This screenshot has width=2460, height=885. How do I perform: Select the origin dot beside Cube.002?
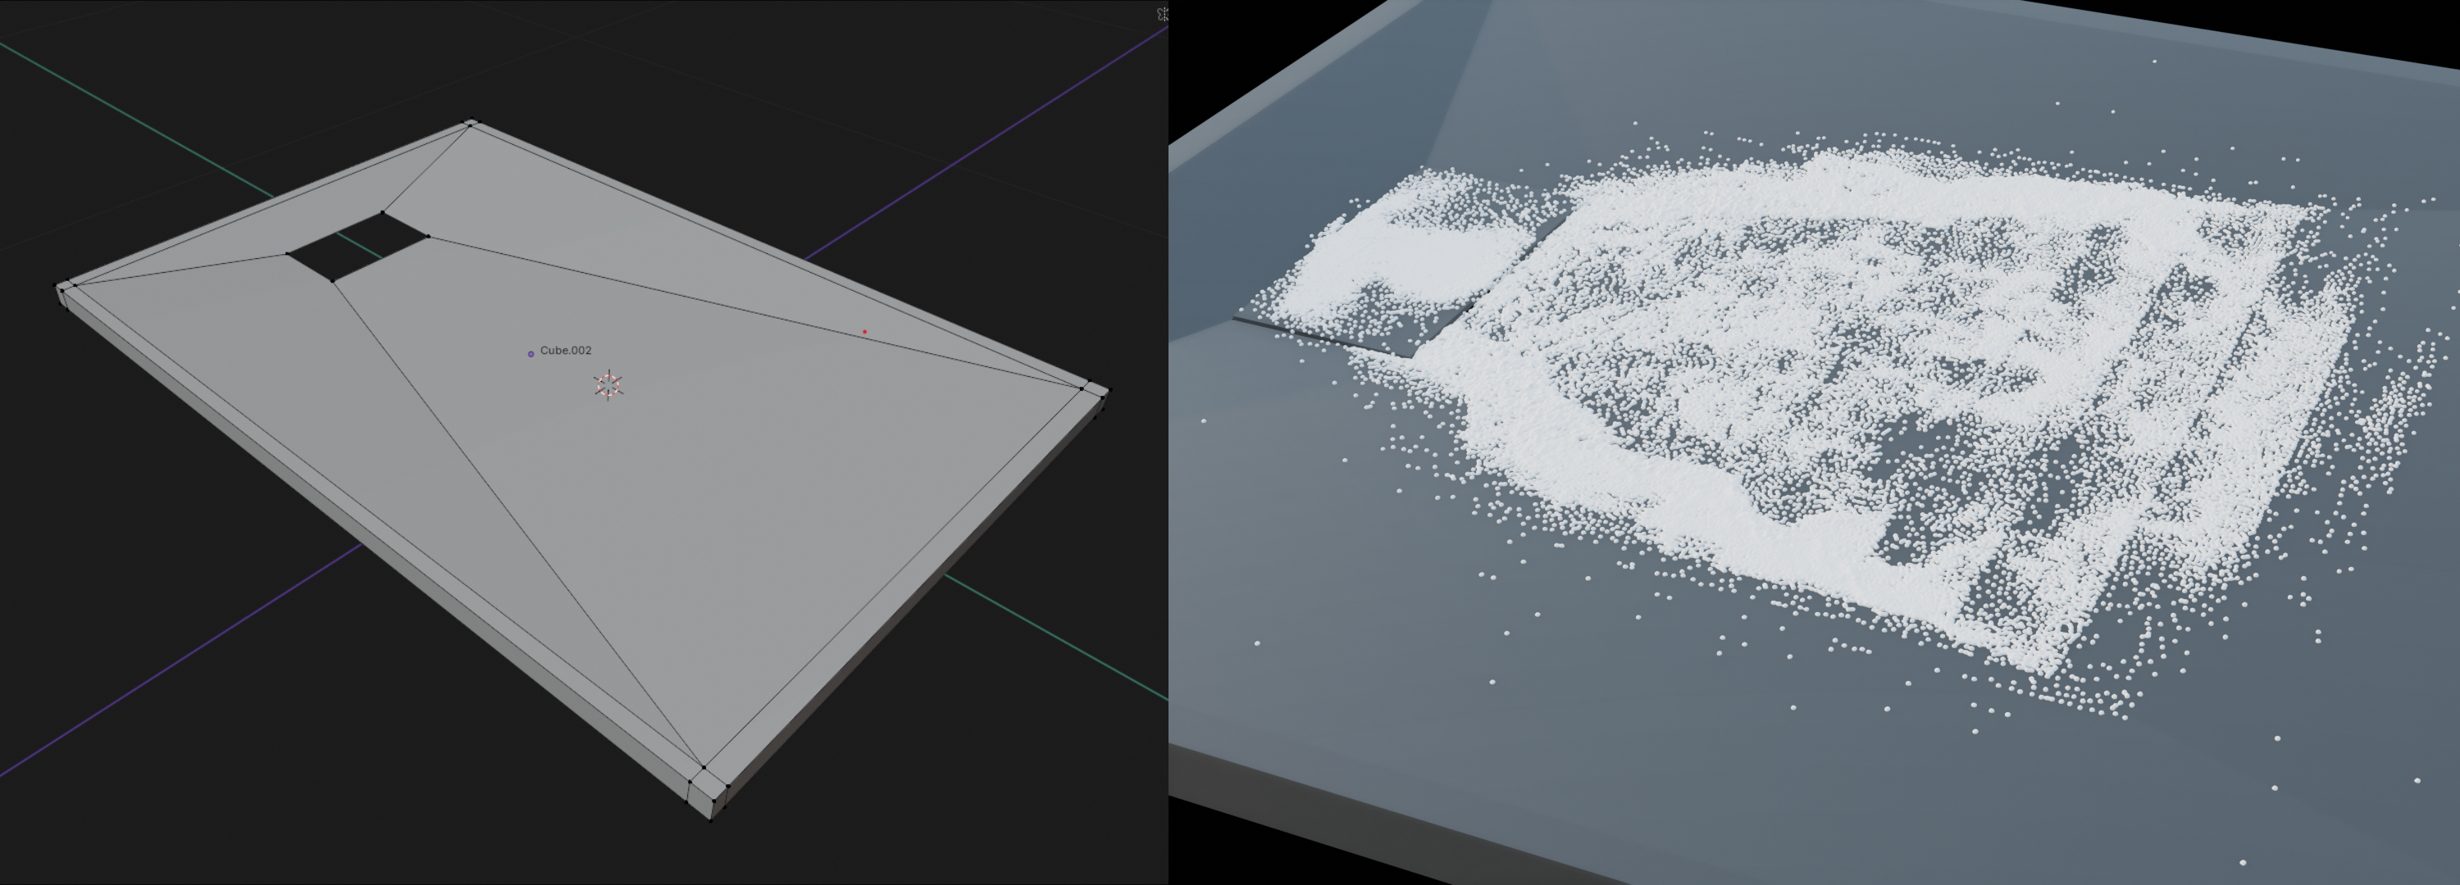pyautogui.click(x=531, y=354)
